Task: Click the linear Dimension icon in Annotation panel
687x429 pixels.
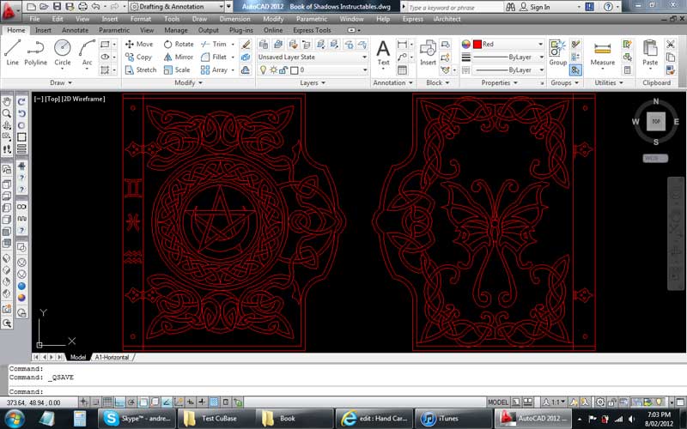Action: [x=402, y=45]
